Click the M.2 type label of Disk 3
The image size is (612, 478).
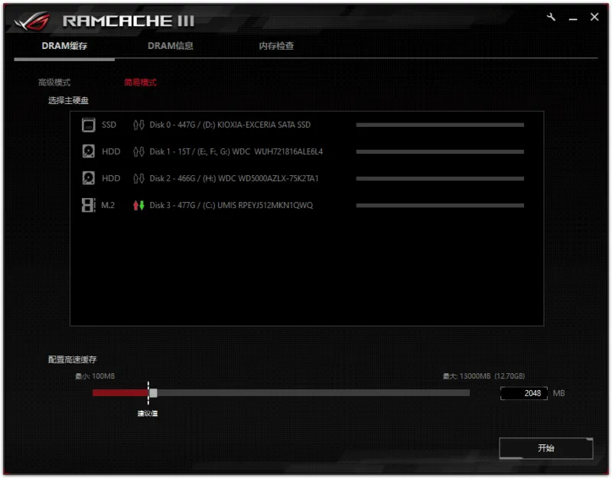tap(108, 205)
